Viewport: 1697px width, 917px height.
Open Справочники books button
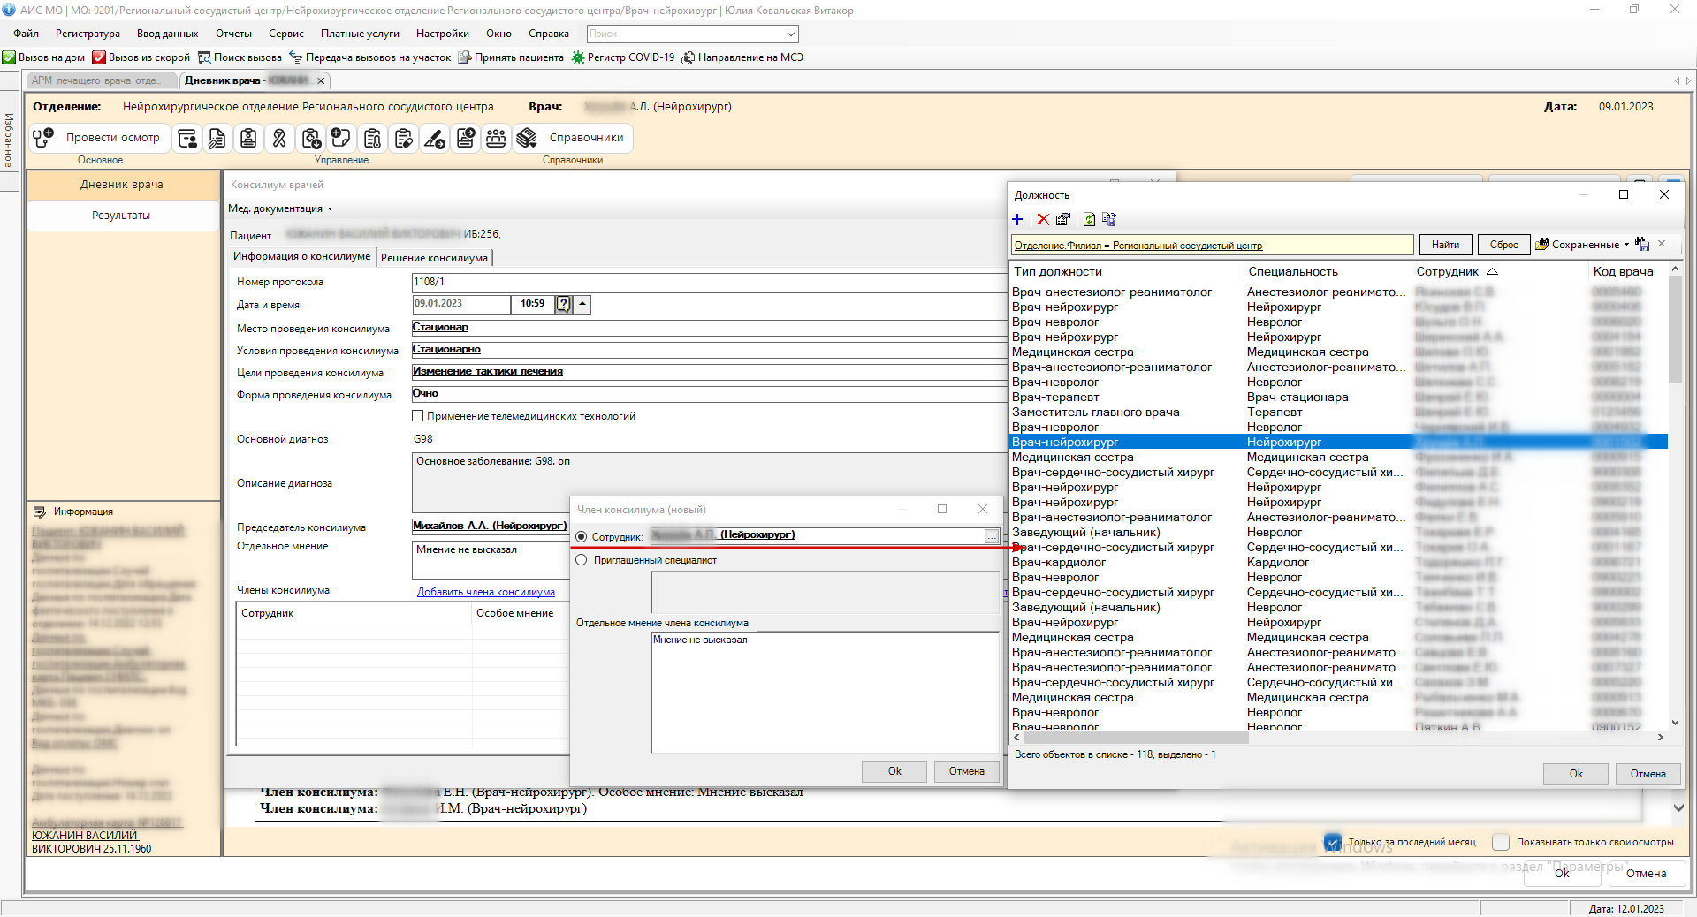point(573,138)
